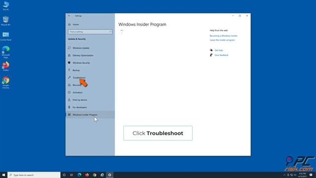This screenshot has width=316, height=178.
Task: Click the Give feedback person icon
Action: coord(211,55)
